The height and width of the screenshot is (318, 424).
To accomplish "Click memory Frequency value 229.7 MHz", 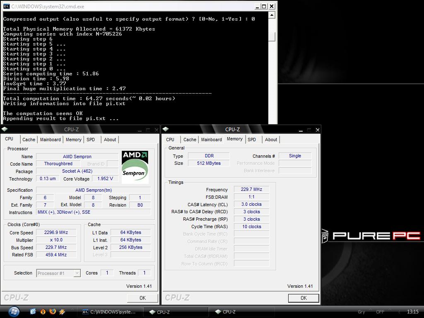I will pos(251,189).
